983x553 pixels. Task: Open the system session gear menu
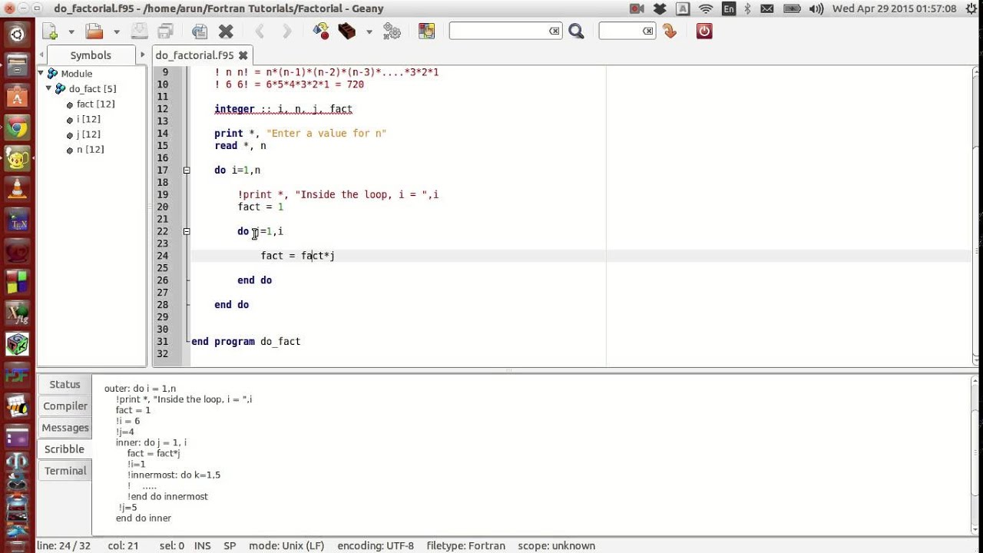click(x=970, y=9)
